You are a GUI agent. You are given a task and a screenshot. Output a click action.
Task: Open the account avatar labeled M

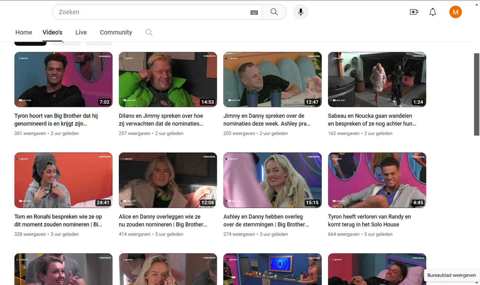(x=456, y=12)
